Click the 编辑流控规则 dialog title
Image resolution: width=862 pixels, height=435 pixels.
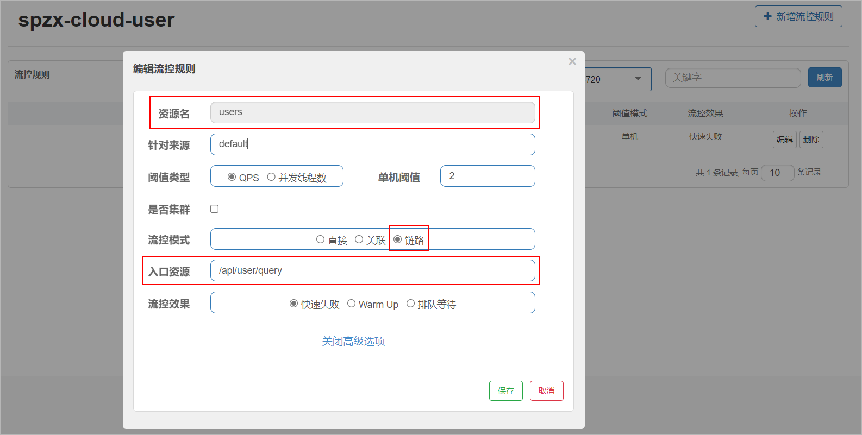164,69
